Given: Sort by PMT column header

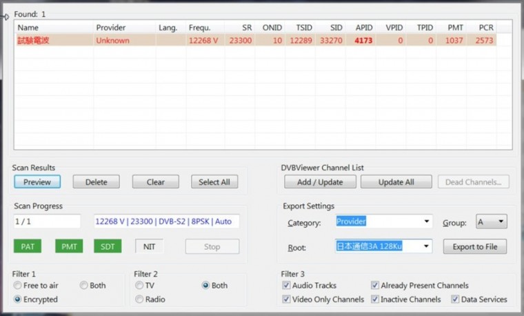Looking at the screenshot, I should pos(452,28).
